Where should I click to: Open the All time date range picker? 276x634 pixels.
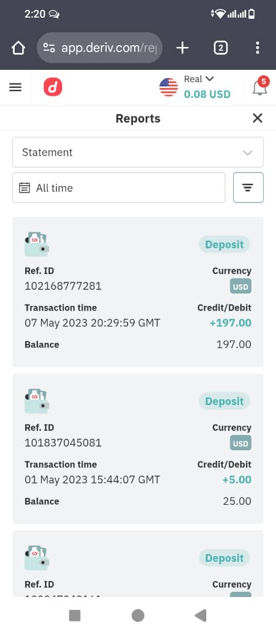[118, 188]
